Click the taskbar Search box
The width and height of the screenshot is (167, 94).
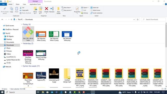click(x=20, y=92)
